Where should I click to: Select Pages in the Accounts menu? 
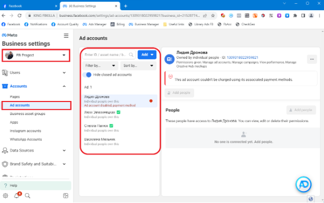point(15,97)
